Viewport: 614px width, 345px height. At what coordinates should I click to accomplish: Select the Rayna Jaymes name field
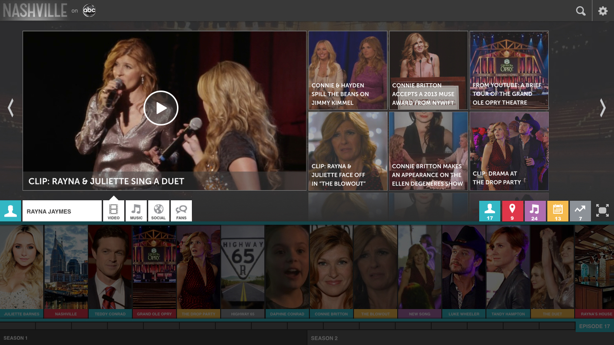[62, 211]
